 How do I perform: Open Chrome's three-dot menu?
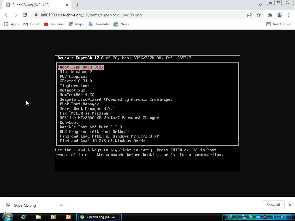(x=289, y=15)
